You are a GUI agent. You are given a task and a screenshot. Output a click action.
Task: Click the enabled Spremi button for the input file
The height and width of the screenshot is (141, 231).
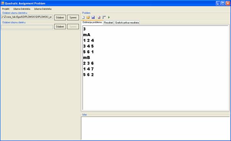pos(73,18)
